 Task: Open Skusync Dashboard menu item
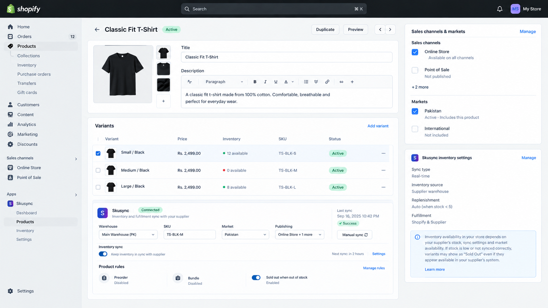click(x=27, y=213)
